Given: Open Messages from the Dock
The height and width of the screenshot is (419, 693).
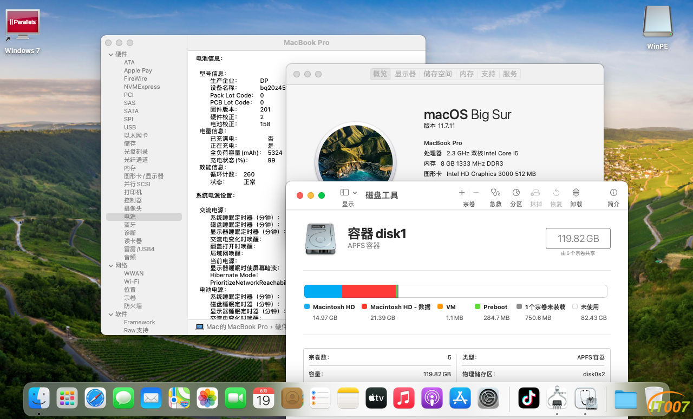Looking at the screenshot, I should point(123,398).
